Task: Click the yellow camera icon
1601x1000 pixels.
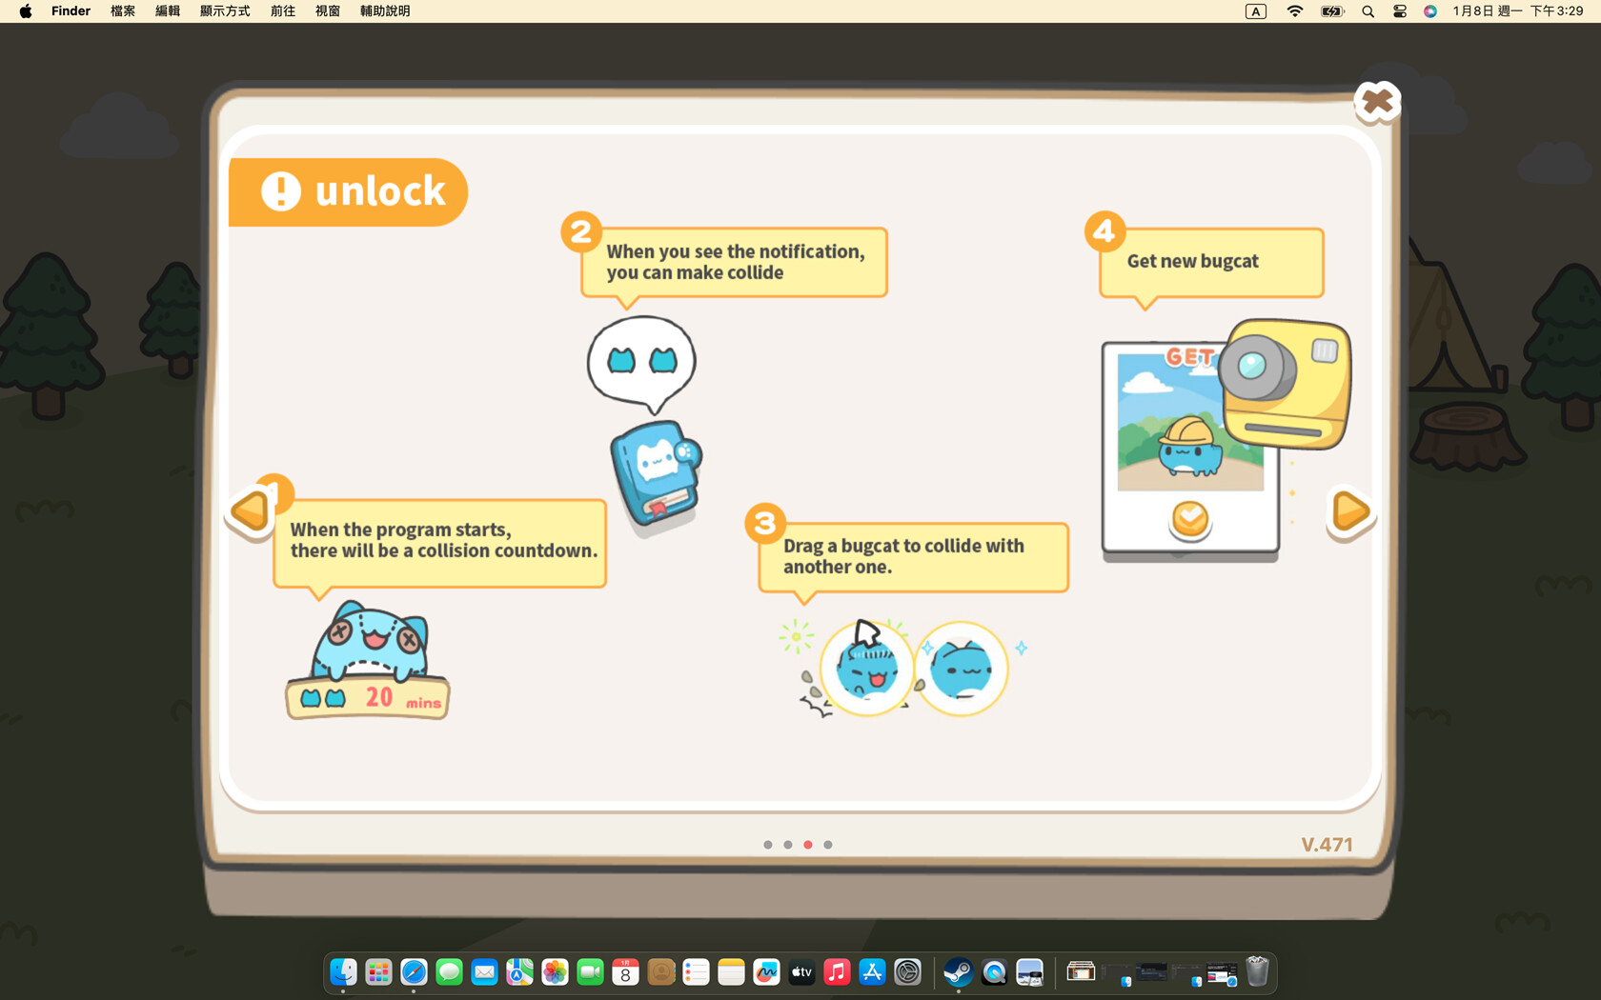Action: click(1285, 384)
